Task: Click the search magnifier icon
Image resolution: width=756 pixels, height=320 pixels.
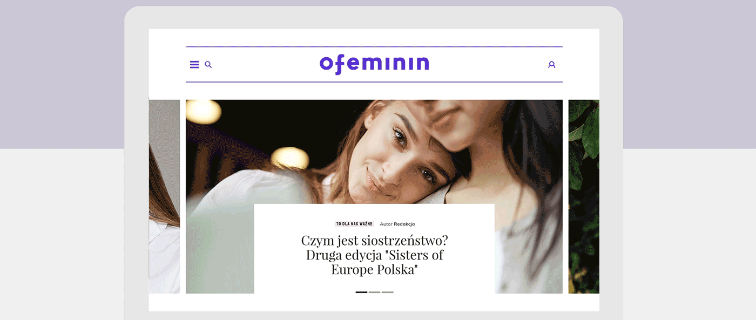Action: pyautogui.click(x=208, y=65)
